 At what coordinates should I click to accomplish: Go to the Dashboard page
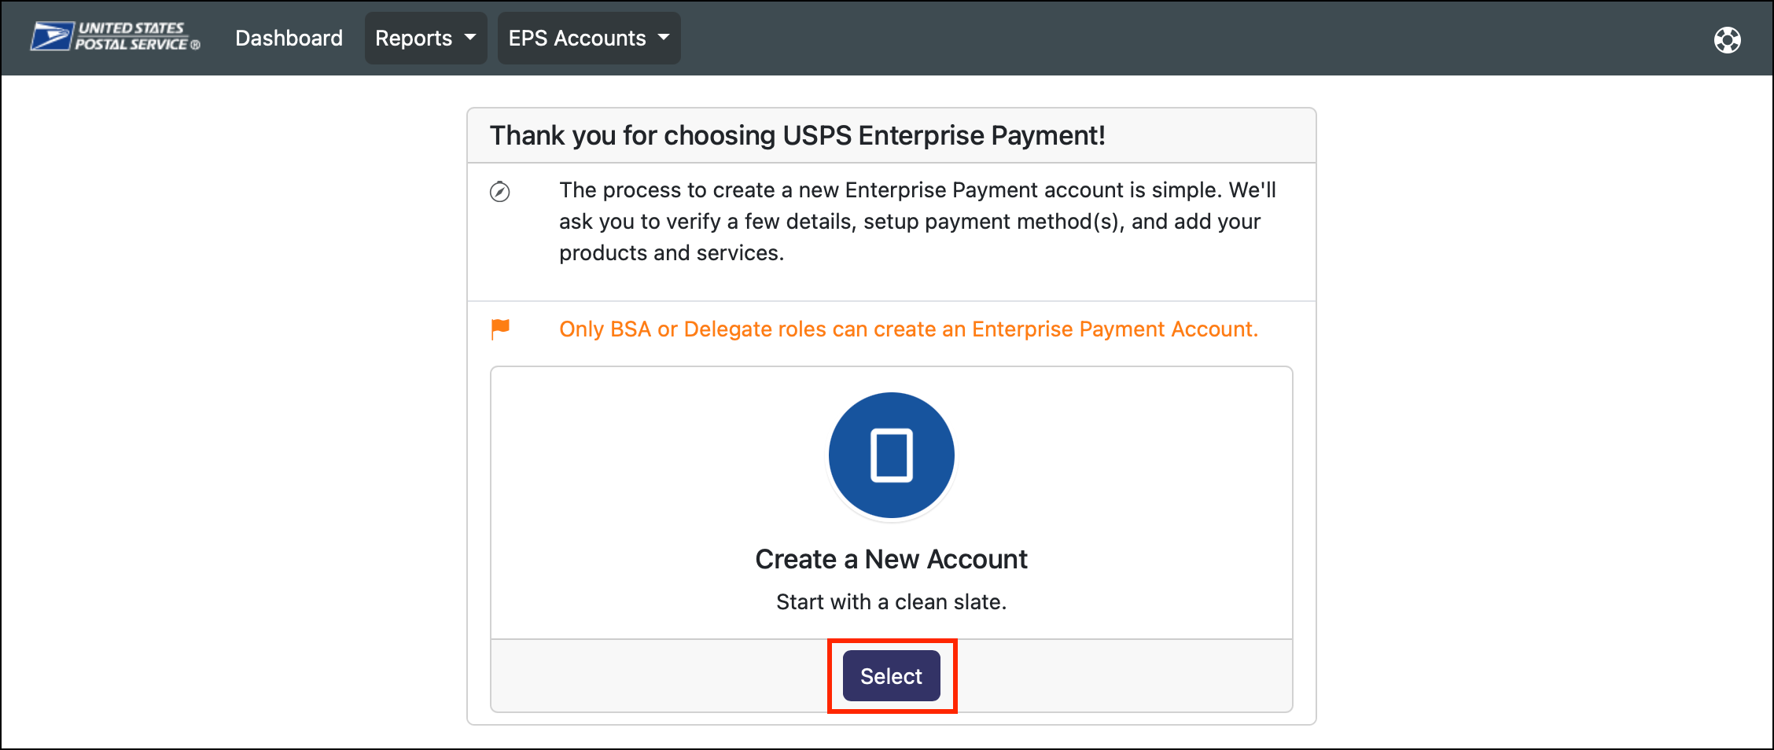click(x=289, y=38)
